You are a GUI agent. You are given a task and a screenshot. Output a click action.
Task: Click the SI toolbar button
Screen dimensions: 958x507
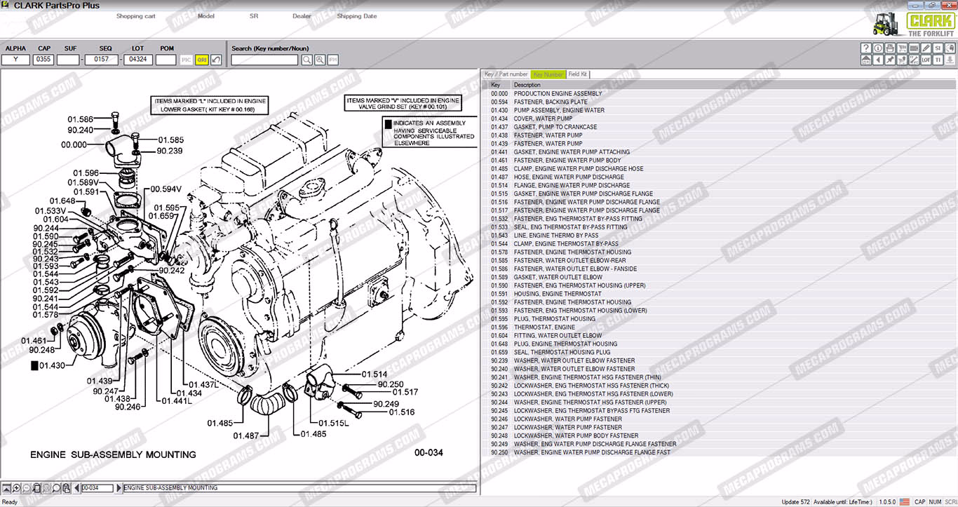(x=938, y=48)
